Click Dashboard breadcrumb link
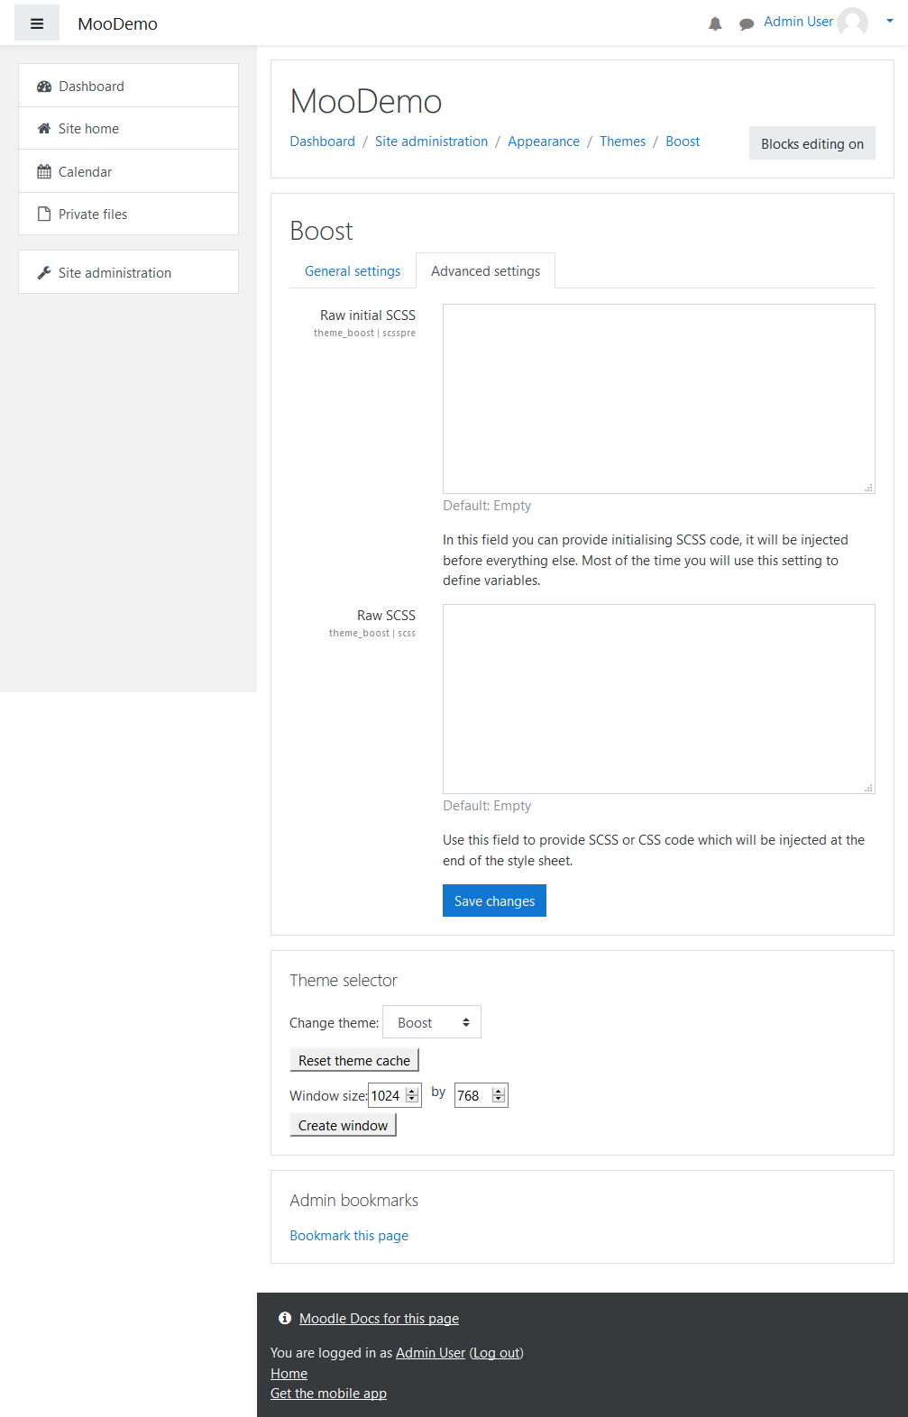Screen dimensions: 908x1417 point(322,142)
